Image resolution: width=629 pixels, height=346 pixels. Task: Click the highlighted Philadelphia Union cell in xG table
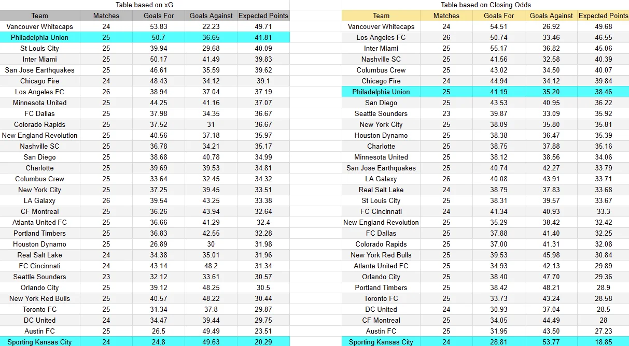click(x=40, y=37)
